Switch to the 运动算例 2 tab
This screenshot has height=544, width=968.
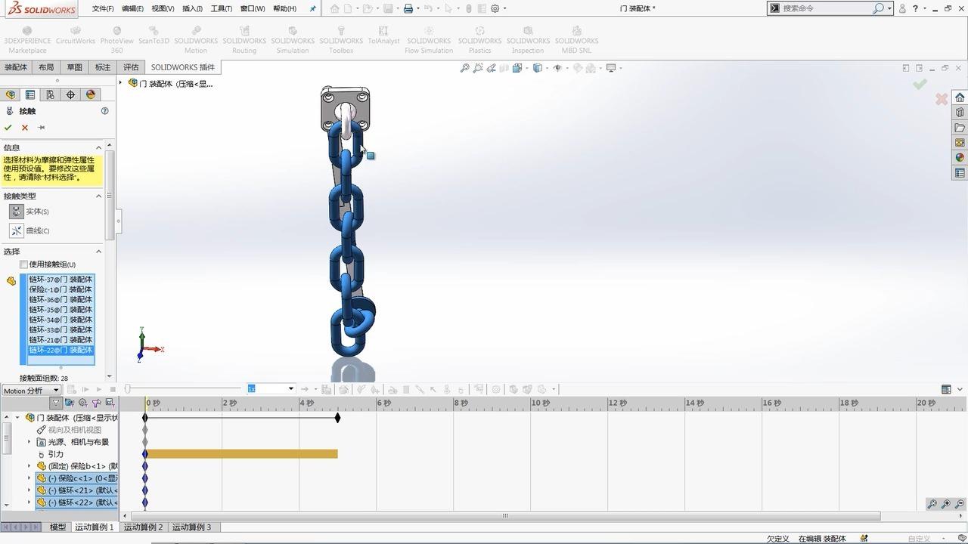pyautogui.click(x=143, y=527)
